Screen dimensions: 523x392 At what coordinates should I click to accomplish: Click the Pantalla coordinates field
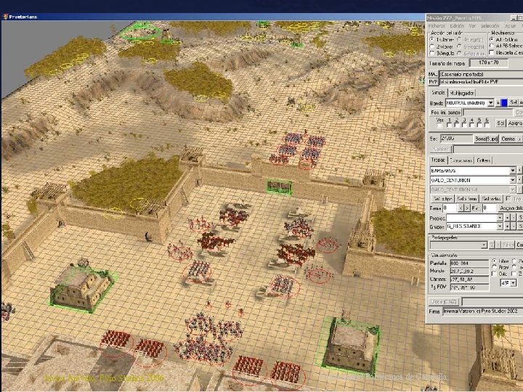[469, 264]
